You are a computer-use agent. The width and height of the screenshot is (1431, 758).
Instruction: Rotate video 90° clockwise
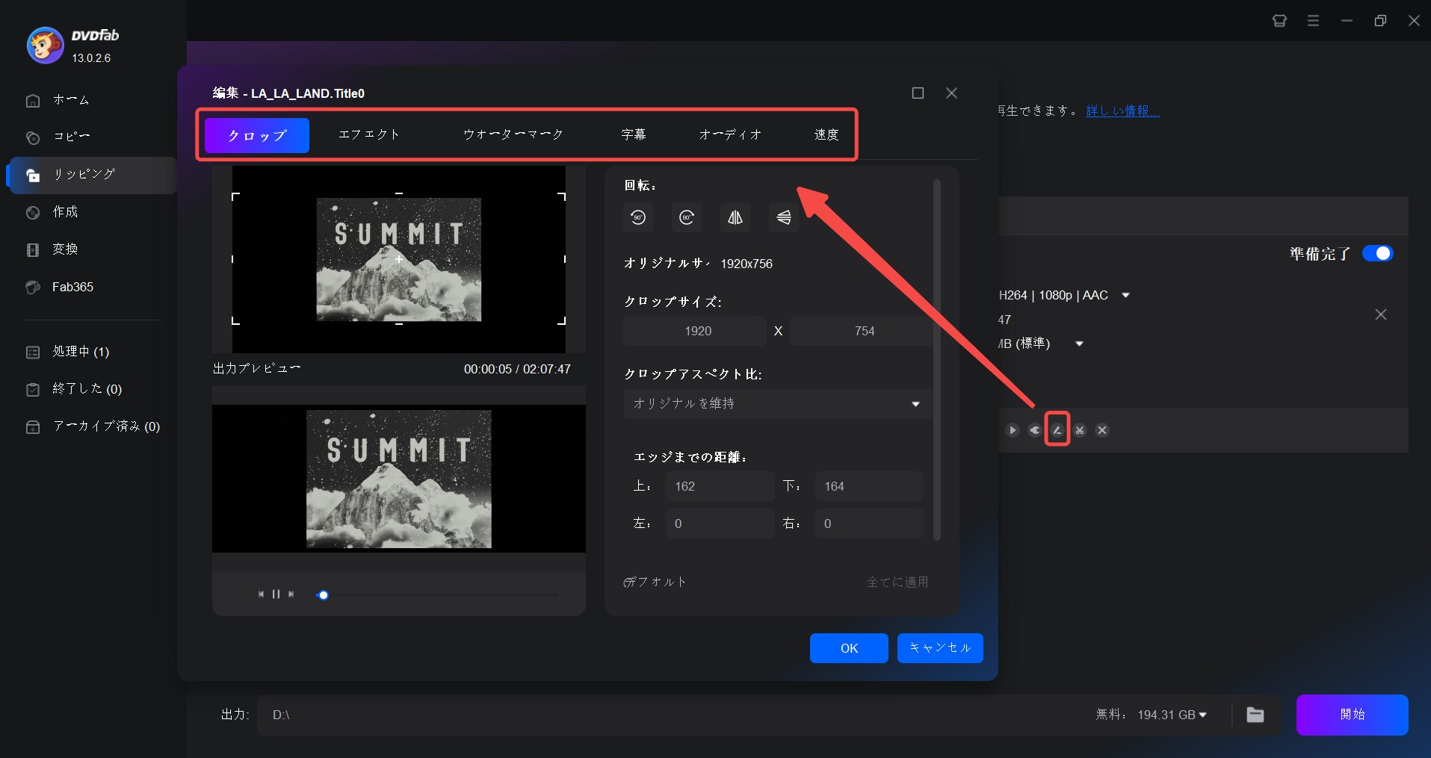[x=687, y=217]
